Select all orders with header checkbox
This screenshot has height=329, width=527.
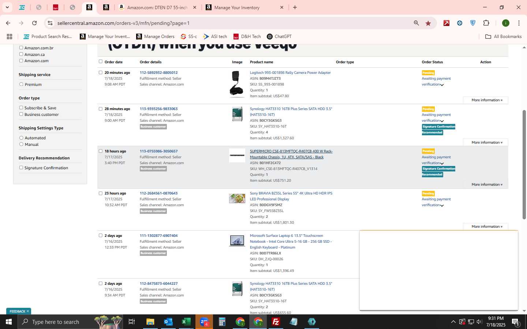101,61
